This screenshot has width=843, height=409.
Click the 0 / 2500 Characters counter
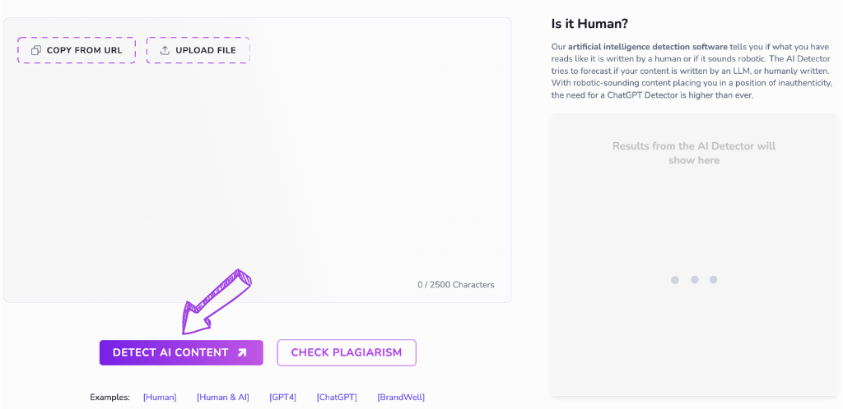point(455,285)
